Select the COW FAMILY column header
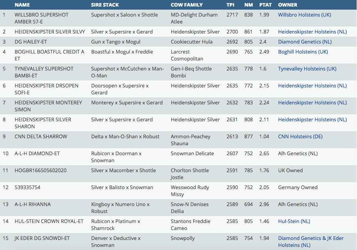The height and width of the screenshot is (250, 357). click(x=188, y=5)
